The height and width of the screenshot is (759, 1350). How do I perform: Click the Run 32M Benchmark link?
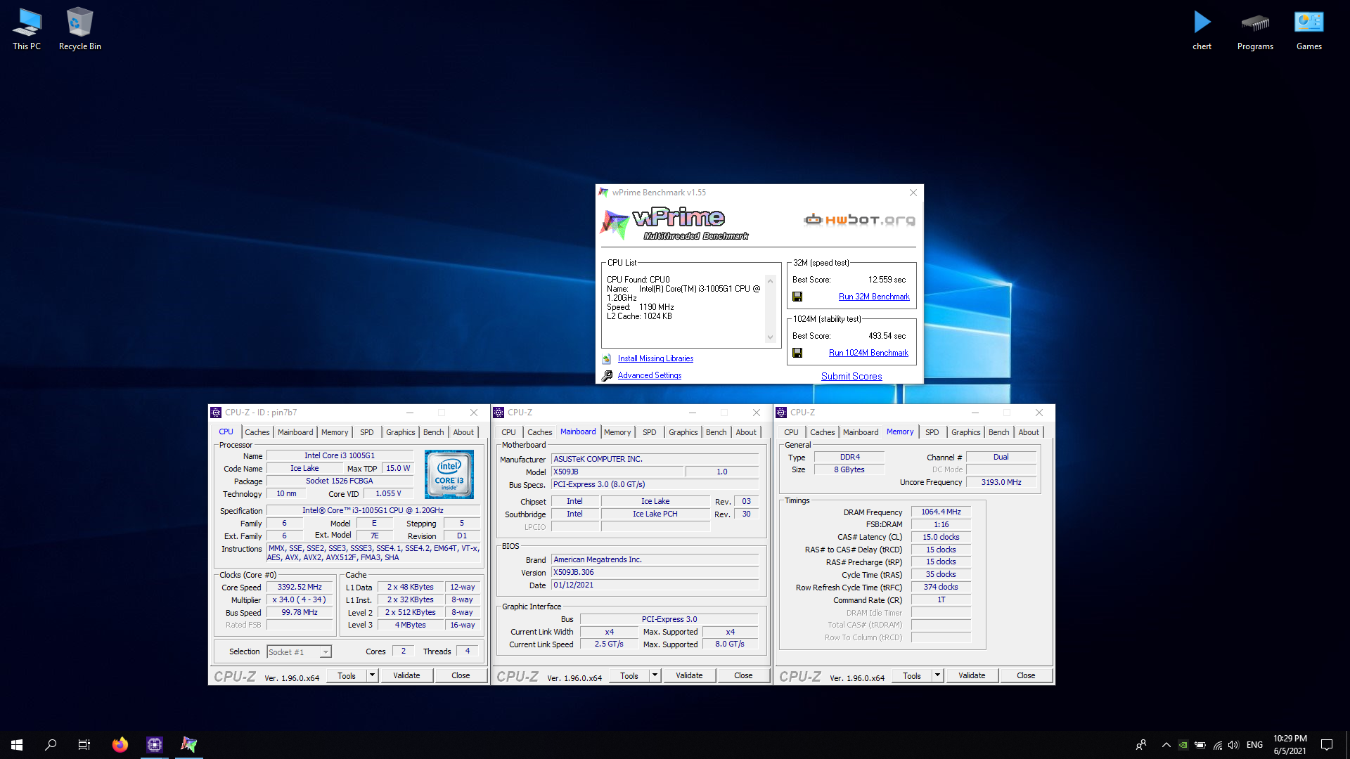click(874, 297)
